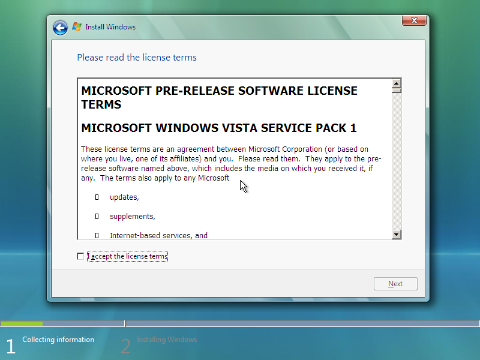Click the step 1 numeral at bottom left
The image size is (480, 360).
10,346
